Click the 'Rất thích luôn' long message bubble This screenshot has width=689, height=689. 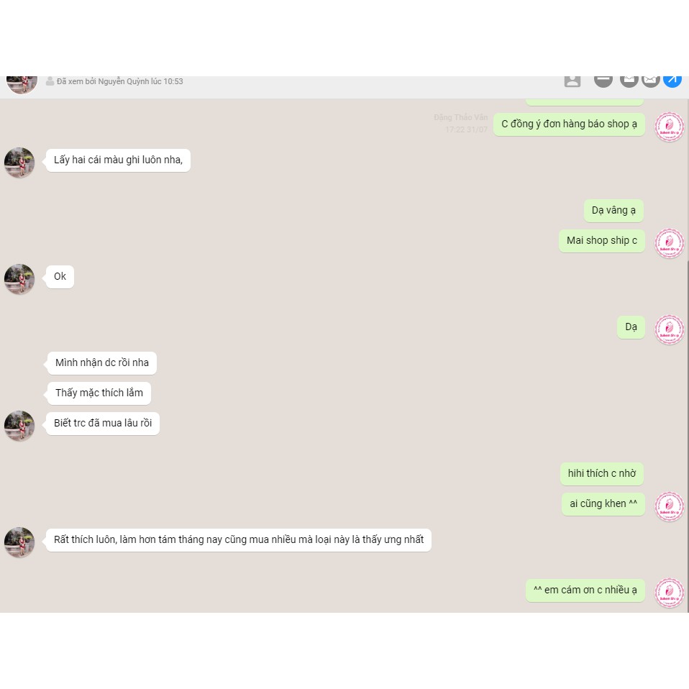coord(239,539)
